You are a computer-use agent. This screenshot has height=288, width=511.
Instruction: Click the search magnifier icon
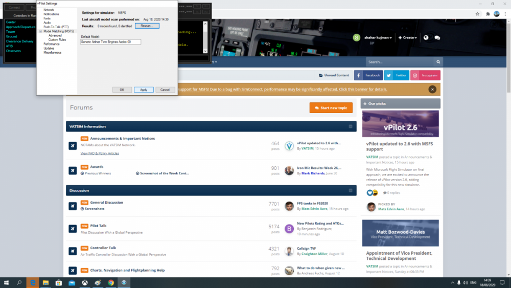(x=438, y=62)
